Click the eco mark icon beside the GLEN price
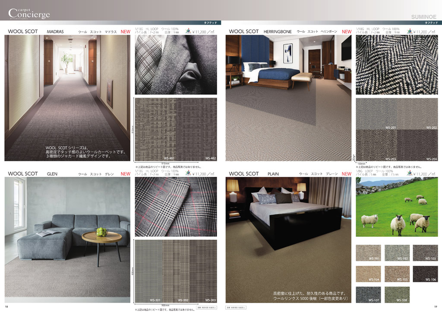 (188, 173)
